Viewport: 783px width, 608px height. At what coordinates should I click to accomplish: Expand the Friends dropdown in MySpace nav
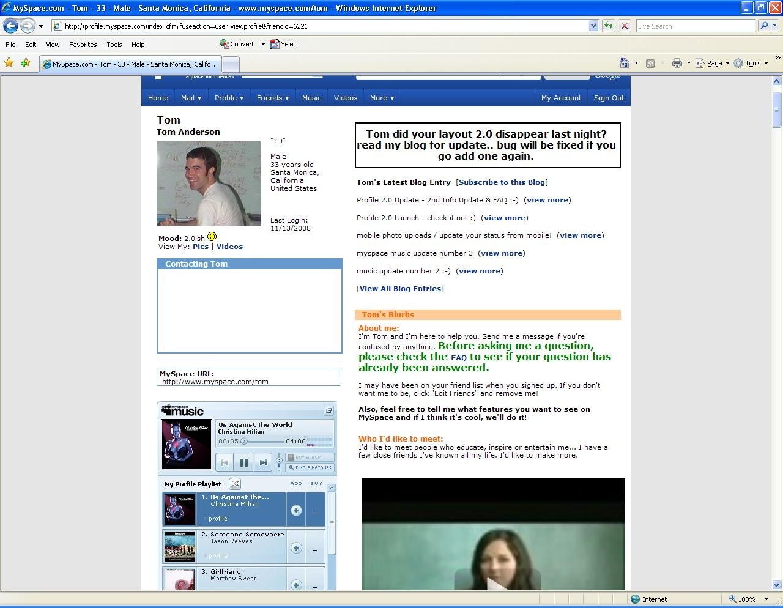[x=272, y=98]
